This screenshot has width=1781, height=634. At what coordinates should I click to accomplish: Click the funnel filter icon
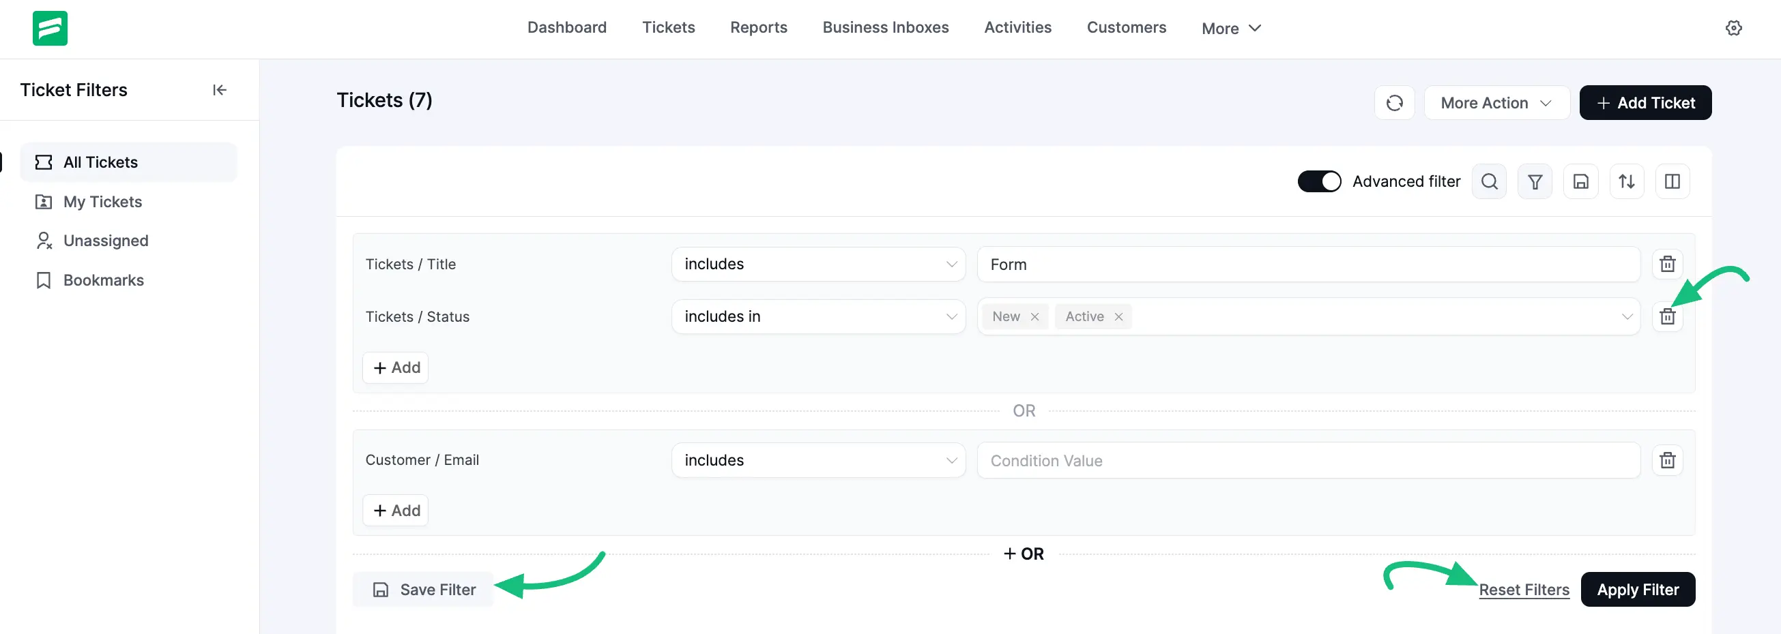pyautogui.click(x=1534, y=181)
